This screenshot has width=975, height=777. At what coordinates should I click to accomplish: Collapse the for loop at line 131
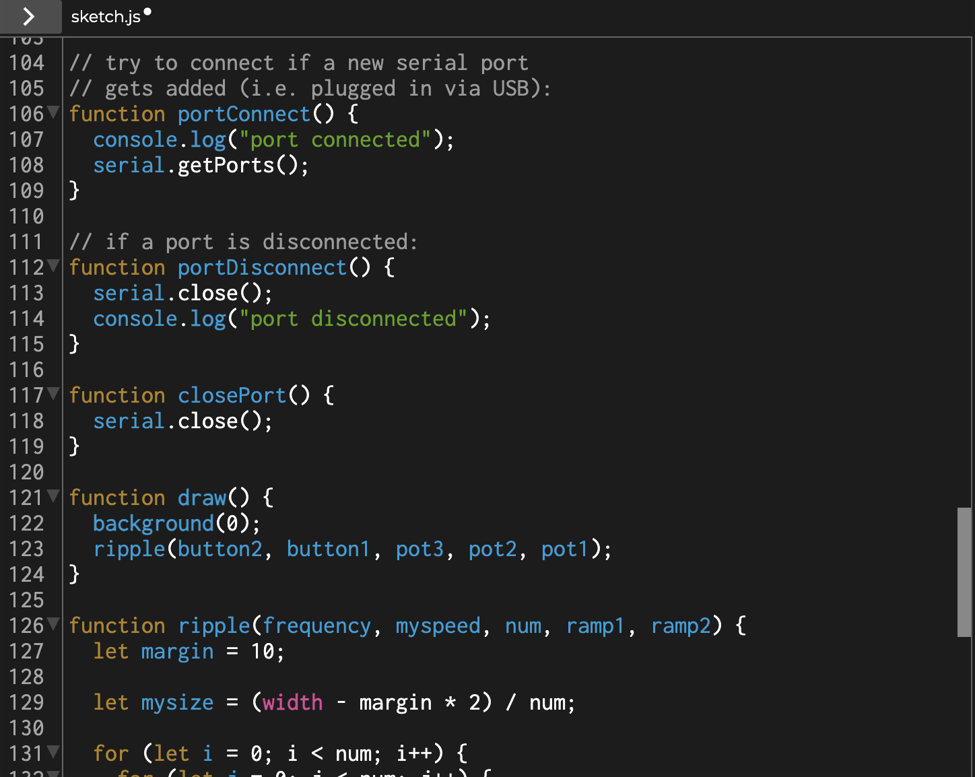click(53, 753)
